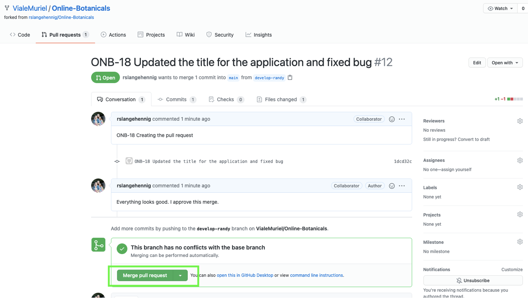This screenshot has height=298, width=528.
Task: Unsubscribe from thread notifications
Action: (473, 280)
